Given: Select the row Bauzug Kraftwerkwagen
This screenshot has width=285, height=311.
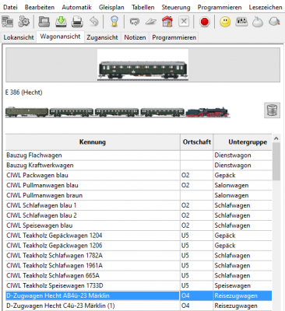Looking at the screenshot, I should click(139, 166).
